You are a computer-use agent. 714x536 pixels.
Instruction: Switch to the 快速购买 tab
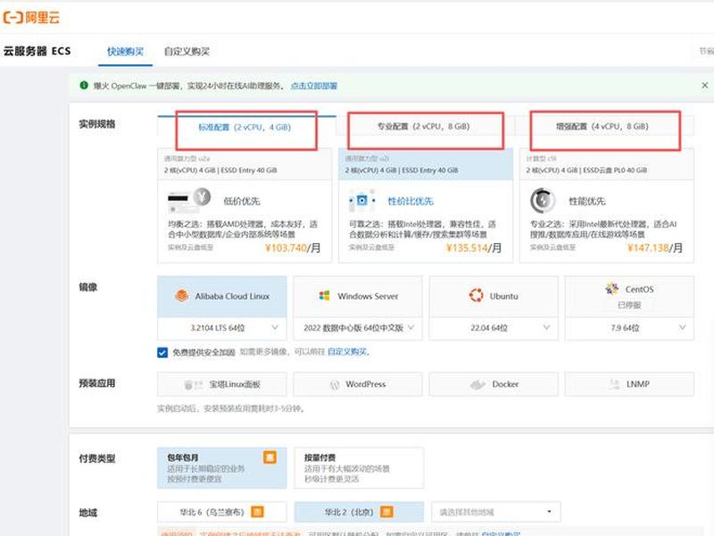click(x=125, y=52)
